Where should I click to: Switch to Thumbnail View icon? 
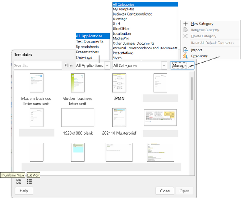coord(19,181)
